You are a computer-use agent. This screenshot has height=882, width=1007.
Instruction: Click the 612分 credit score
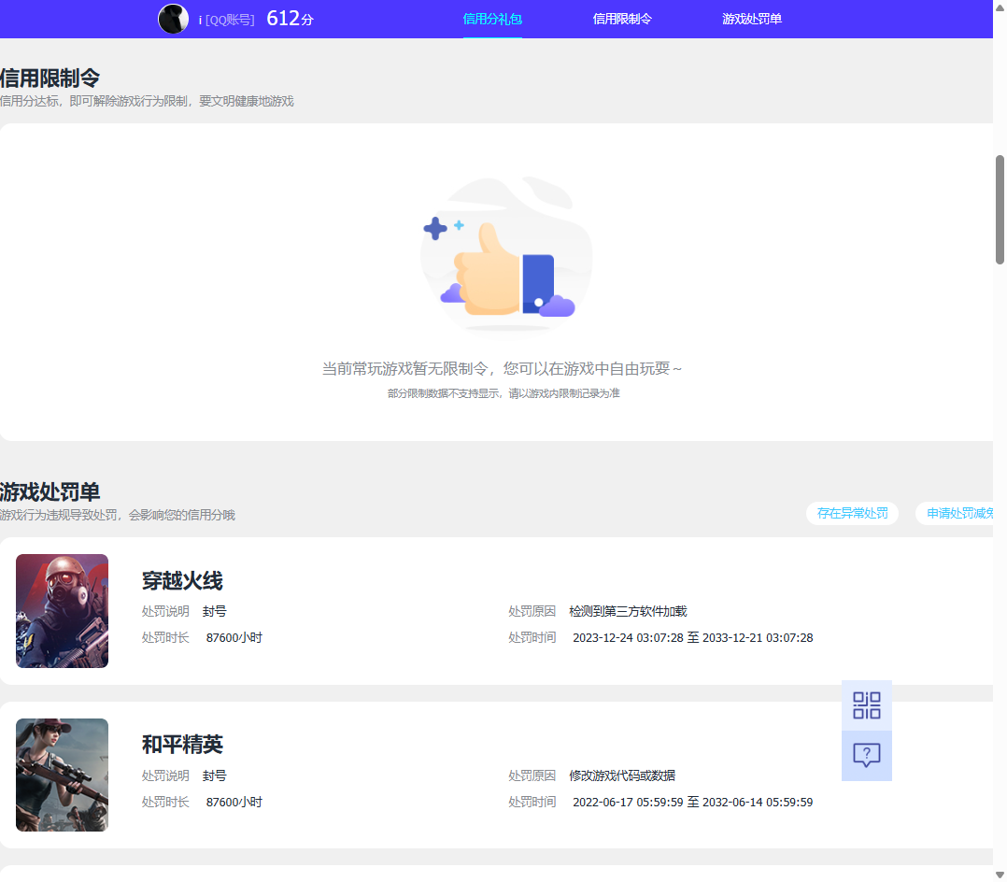(x=290, y=19)
